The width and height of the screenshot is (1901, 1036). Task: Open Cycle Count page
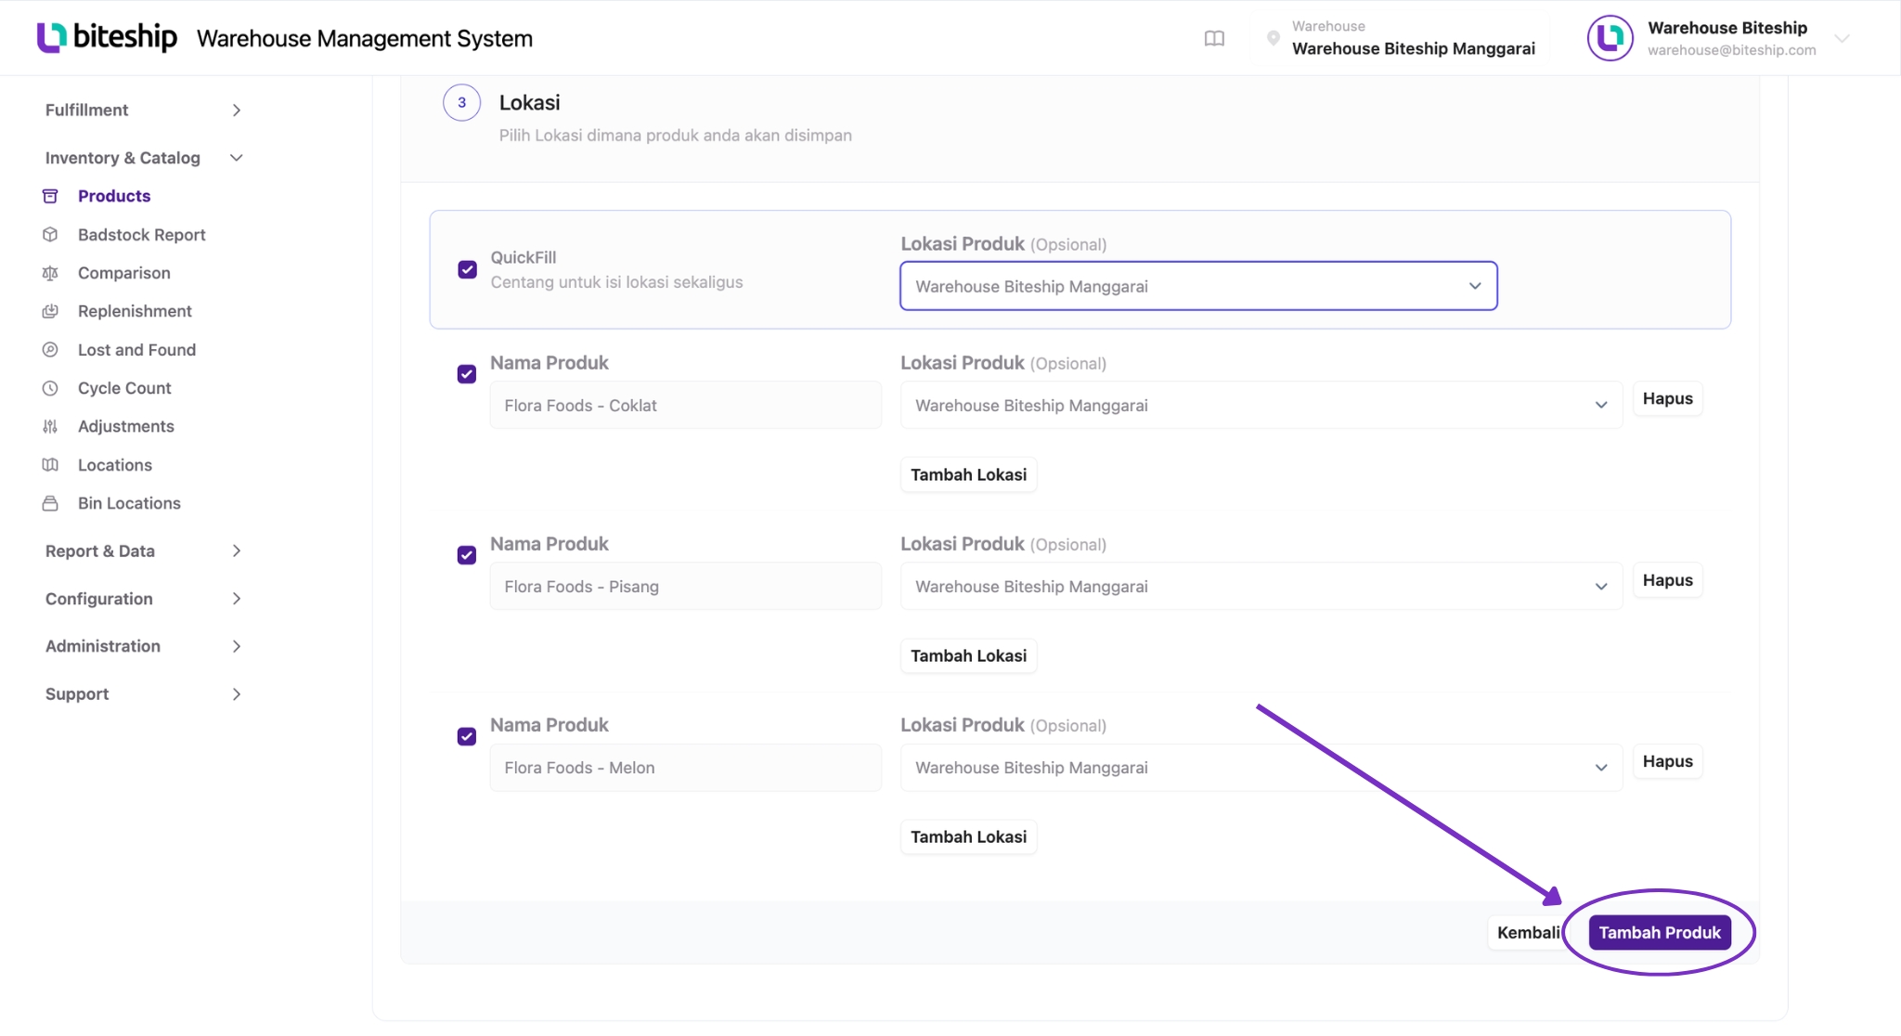tap(124, 388)
